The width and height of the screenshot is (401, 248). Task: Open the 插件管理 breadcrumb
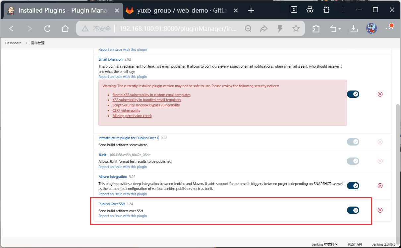coord(38,43)
